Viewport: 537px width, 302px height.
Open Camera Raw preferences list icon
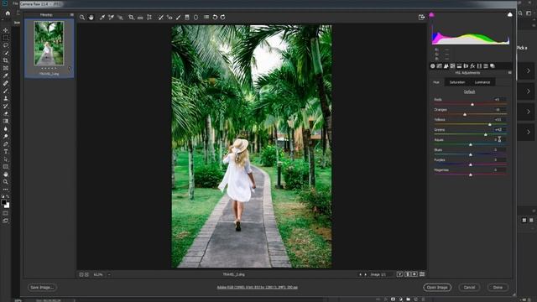206,17
